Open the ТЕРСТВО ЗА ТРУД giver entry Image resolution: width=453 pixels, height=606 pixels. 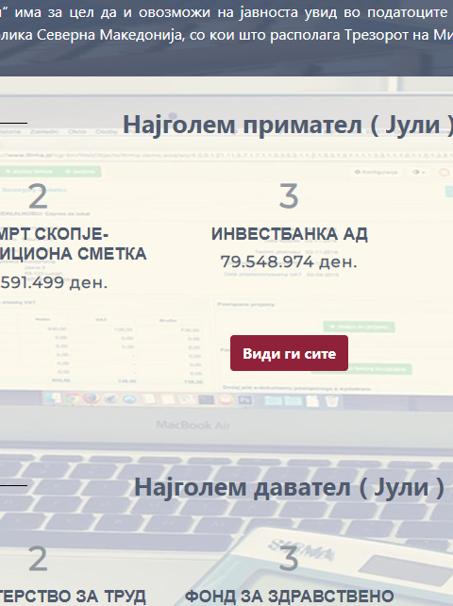(73, 597)
